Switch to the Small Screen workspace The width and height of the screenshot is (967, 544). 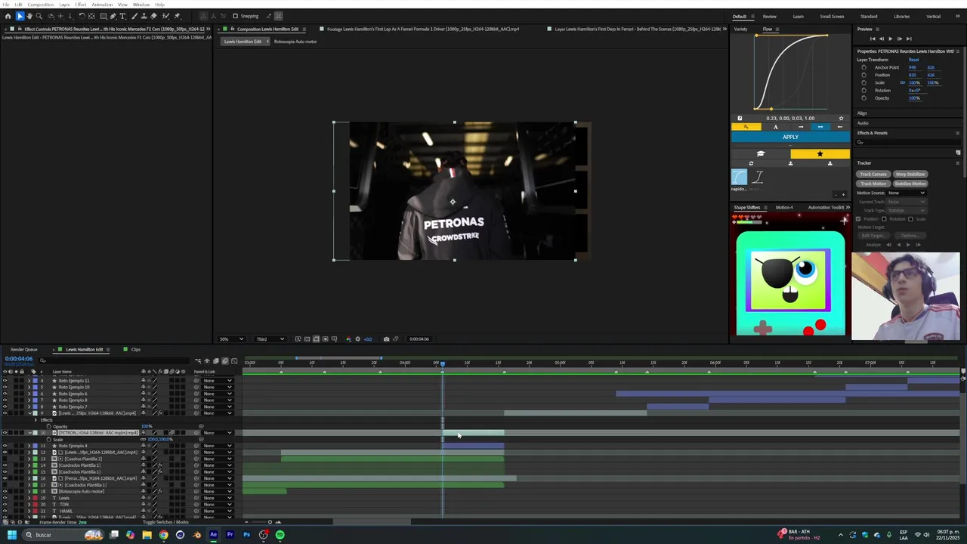point(832,17)
